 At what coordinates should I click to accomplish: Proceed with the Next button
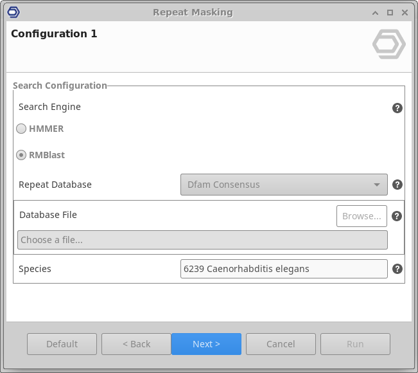tap(206, 344)
